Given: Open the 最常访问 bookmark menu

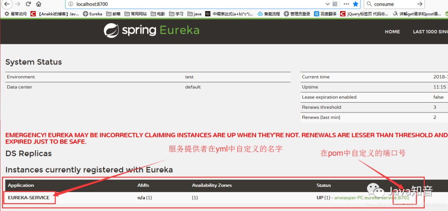Looking at the screenshot, I should pos(15,14).
